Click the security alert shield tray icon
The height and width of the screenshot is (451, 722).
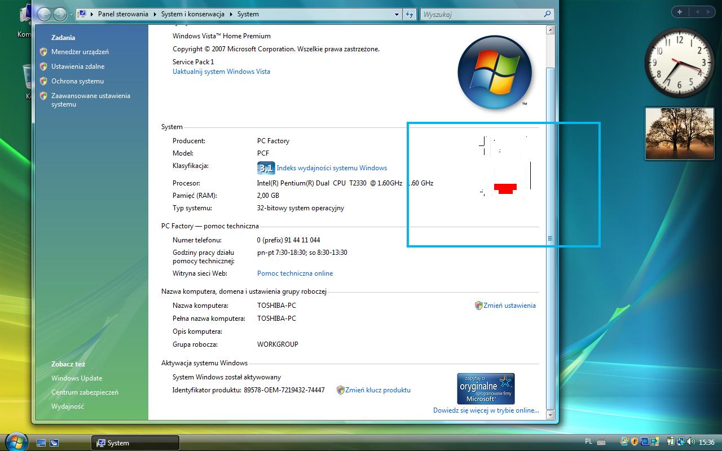tap(634, 443)
